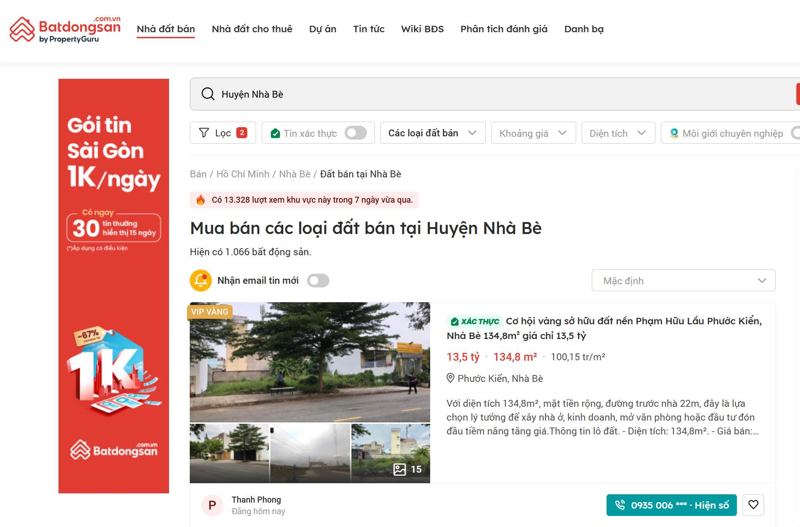Open the main listing photo with tree

point(310,362)
